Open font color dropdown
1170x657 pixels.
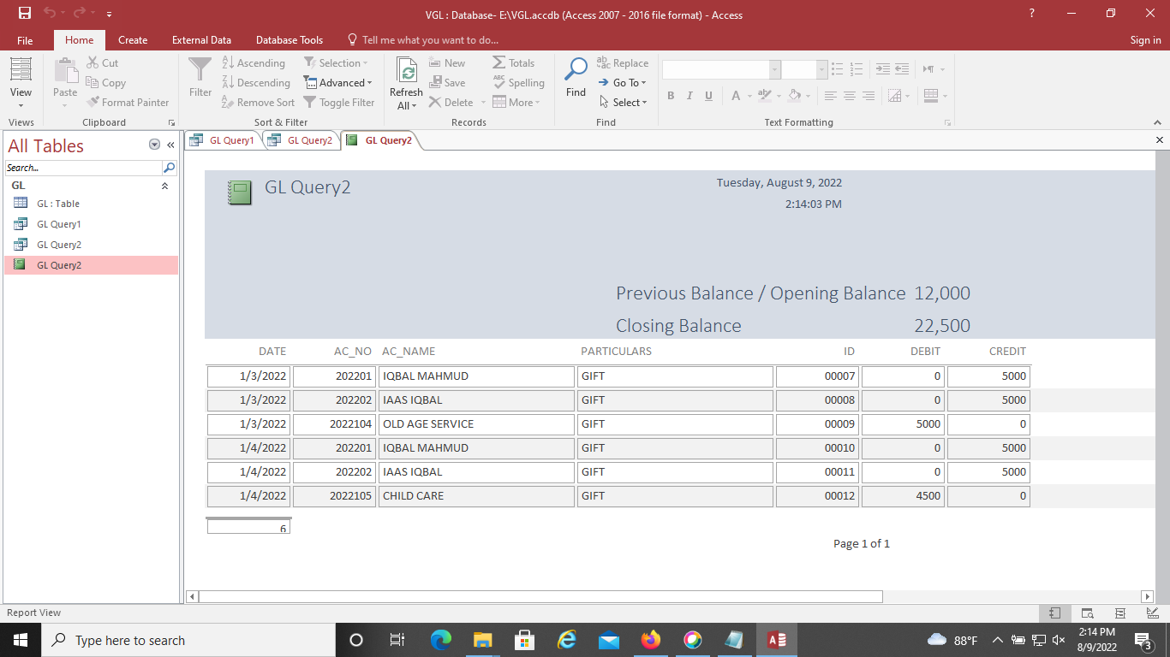pyautogui.click(x=749, y=96)
